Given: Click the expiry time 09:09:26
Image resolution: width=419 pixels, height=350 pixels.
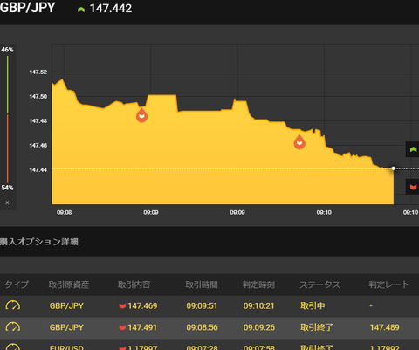Looking at the screenshot, I should (259, 327).
